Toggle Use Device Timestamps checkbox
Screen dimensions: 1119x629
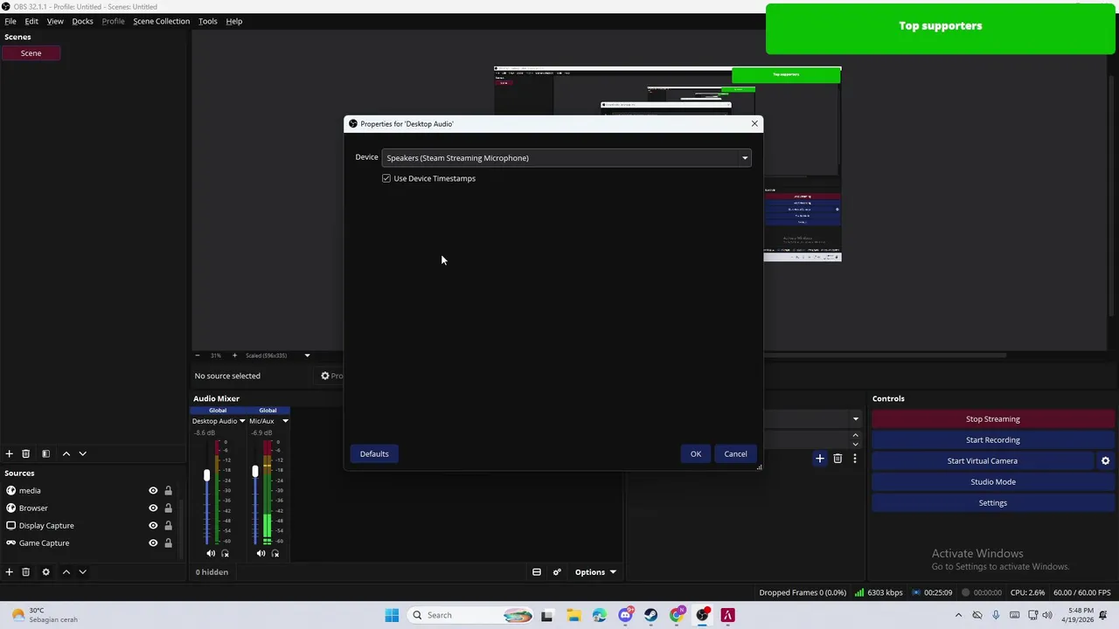click(x=386, y=178)
